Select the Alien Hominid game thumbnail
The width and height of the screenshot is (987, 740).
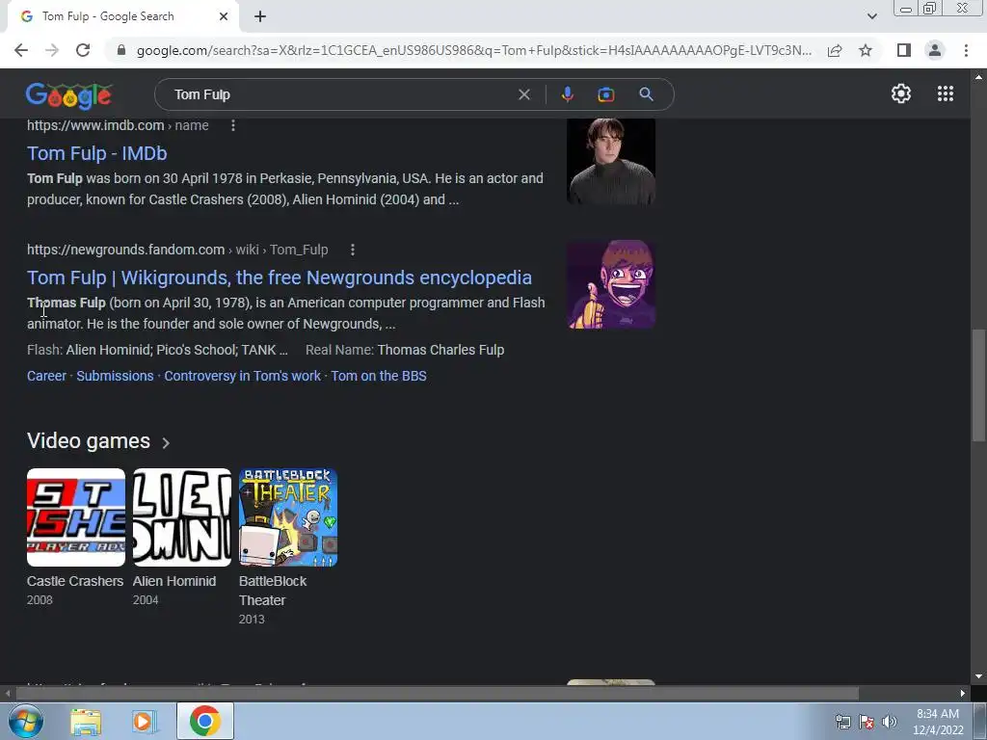182,517
